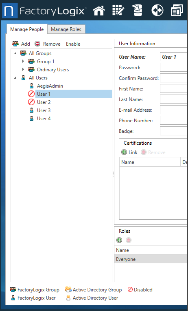Viewport: 188px width, 311px height.
Task: Click Enable to enable the selected user
Action: click(73, 44)
